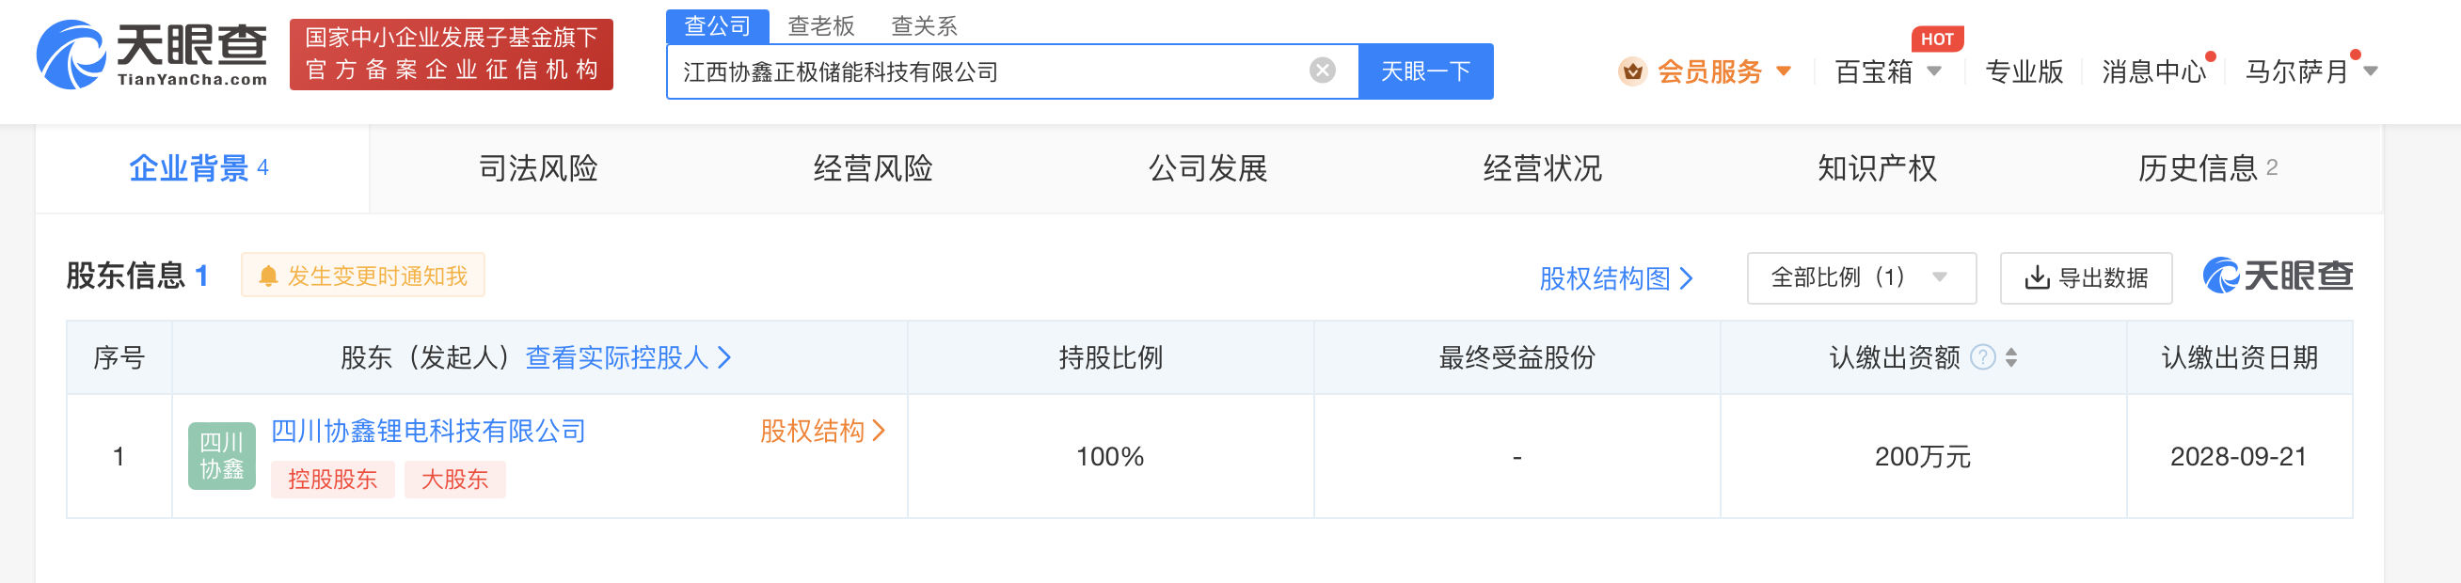This screenshot has height=583, width=2461.
Task: Click the 天眼一下 search button
Action: coord(1425,71)
